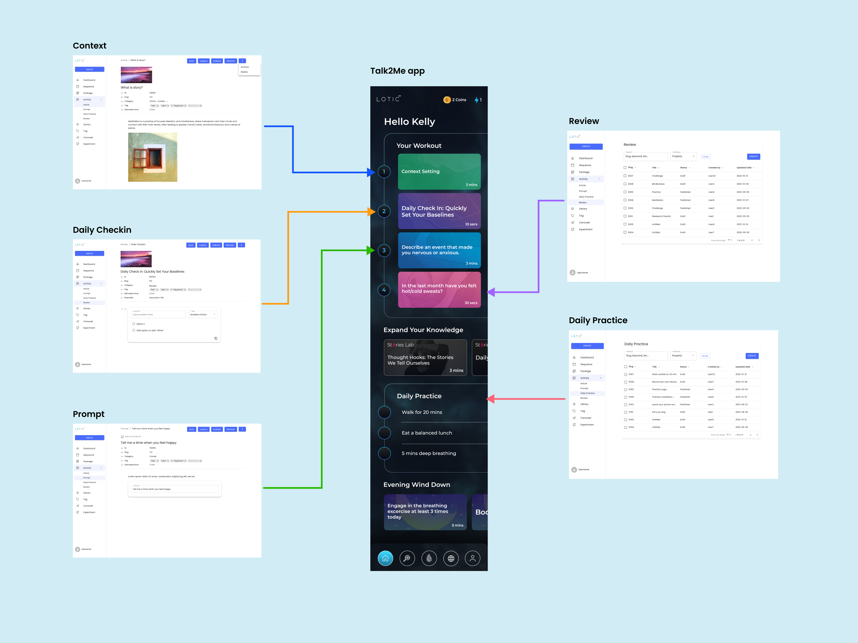This screenshot has width=858, height=643.
Task: Expand the Property dropdown in Review panel
Action: tap(684, 157)
